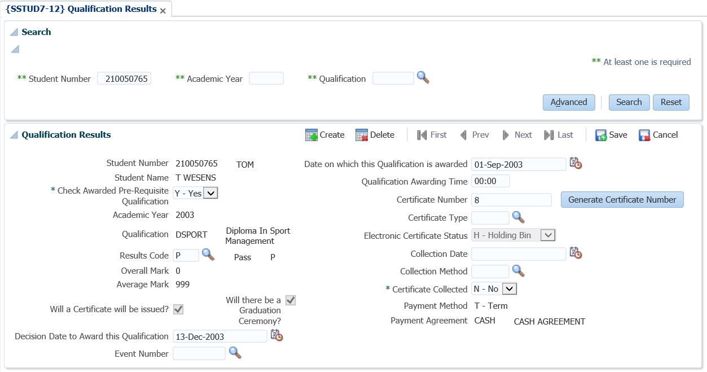
Task: Open the Event Number lookup magnifier
Action: 235,353
